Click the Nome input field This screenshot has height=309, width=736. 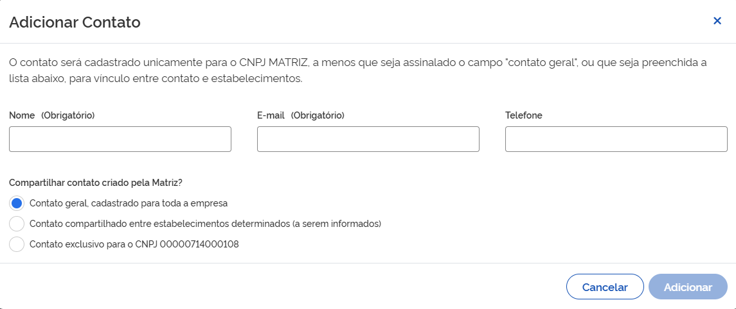120,139
